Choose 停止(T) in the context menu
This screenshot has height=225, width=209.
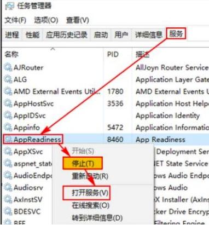click(83, 163)
